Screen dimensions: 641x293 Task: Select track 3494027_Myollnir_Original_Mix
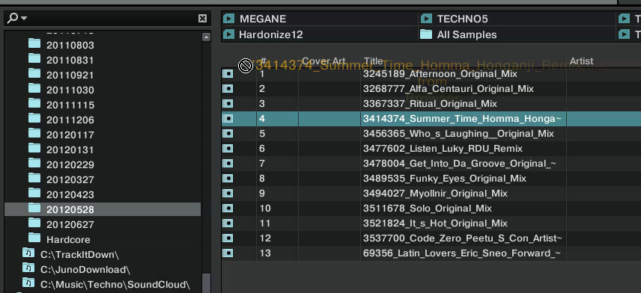pyautogui.click(x=435, y=194)
